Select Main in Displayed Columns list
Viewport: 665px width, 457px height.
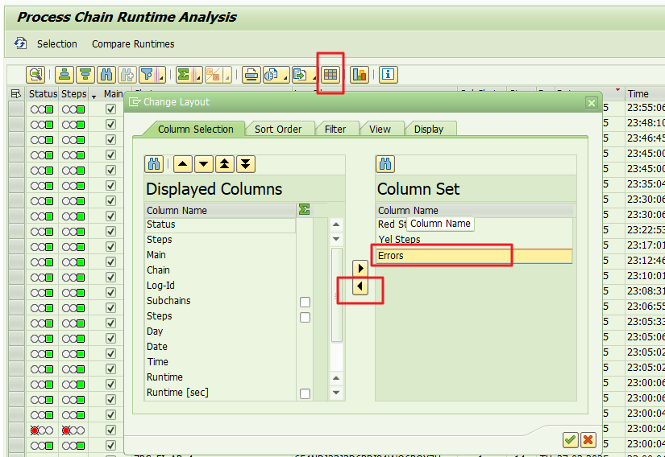point(220,255)
